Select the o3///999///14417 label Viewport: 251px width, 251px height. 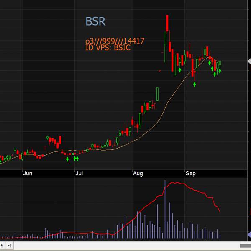point(115,41)
